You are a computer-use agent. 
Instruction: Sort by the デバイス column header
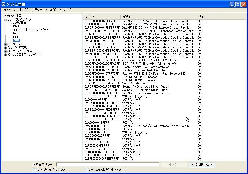[x=158, y=17]
